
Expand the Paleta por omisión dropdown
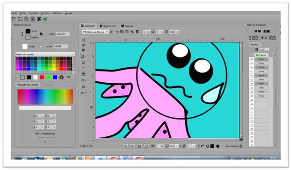pyautogui.click(x=45, y=54)
